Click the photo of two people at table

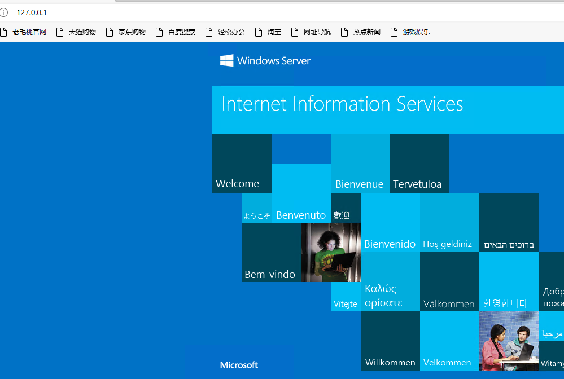(509, 341)
